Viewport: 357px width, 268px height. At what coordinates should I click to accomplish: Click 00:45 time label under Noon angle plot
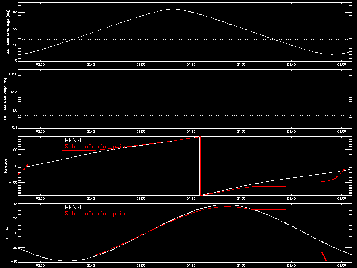(x=91, y=131)
